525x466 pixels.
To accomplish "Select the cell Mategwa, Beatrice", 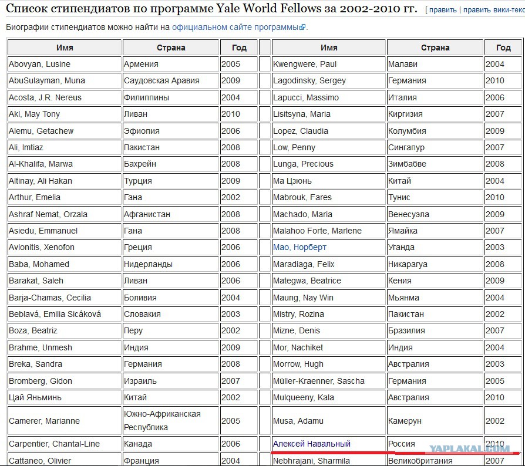I will 329,281.
